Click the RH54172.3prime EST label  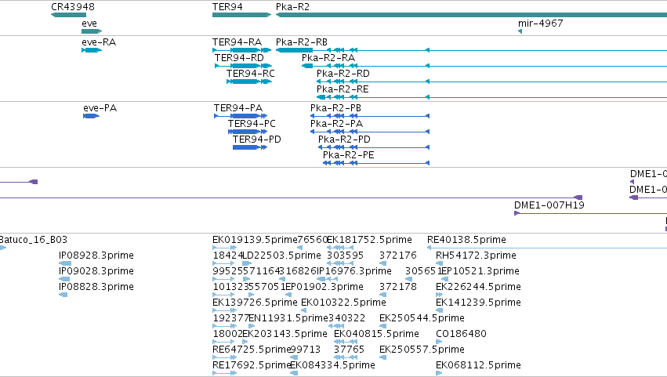point(476,256)
